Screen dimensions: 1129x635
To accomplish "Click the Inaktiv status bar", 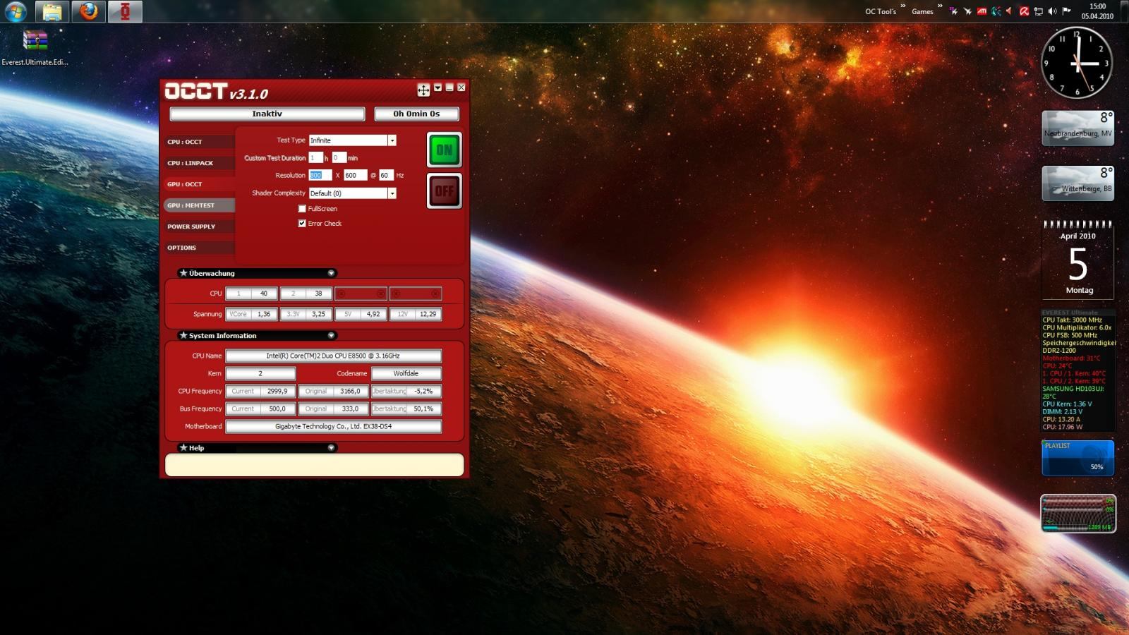I will [267, 114].
